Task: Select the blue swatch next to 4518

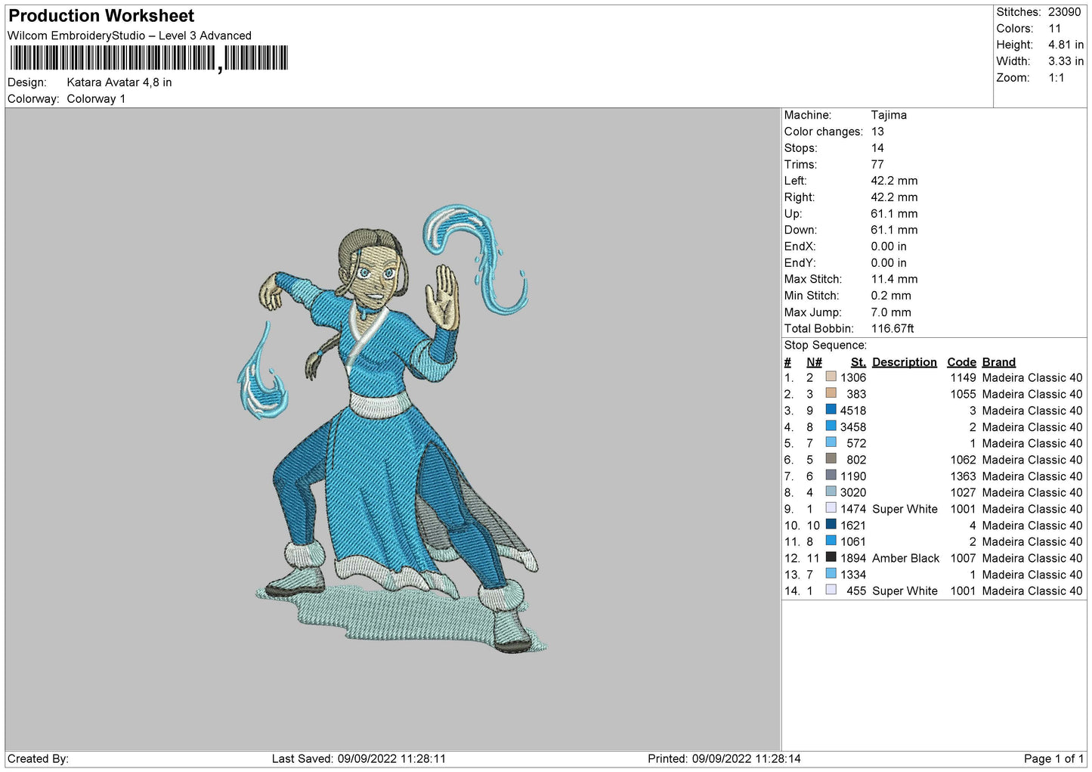Action: [831, 410]
